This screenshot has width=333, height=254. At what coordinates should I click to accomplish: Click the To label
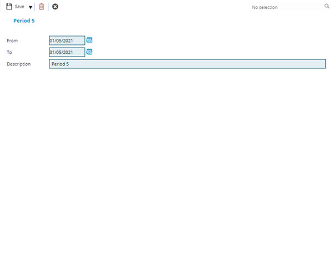tap(9, 53)
